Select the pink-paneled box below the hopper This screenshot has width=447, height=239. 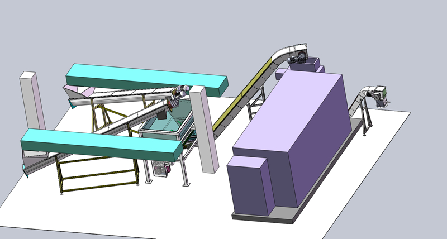161,168
